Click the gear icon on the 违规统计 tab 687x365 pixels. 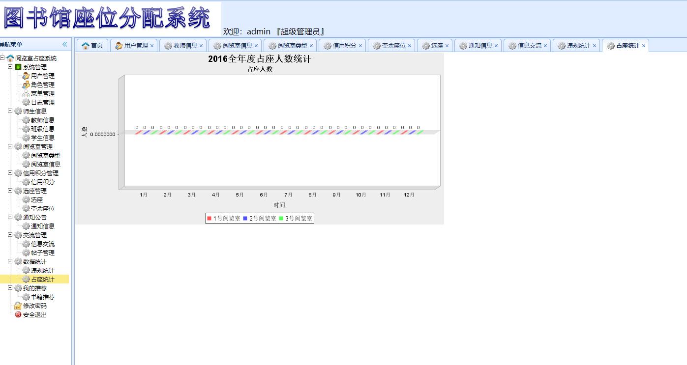tap(562, 45)
